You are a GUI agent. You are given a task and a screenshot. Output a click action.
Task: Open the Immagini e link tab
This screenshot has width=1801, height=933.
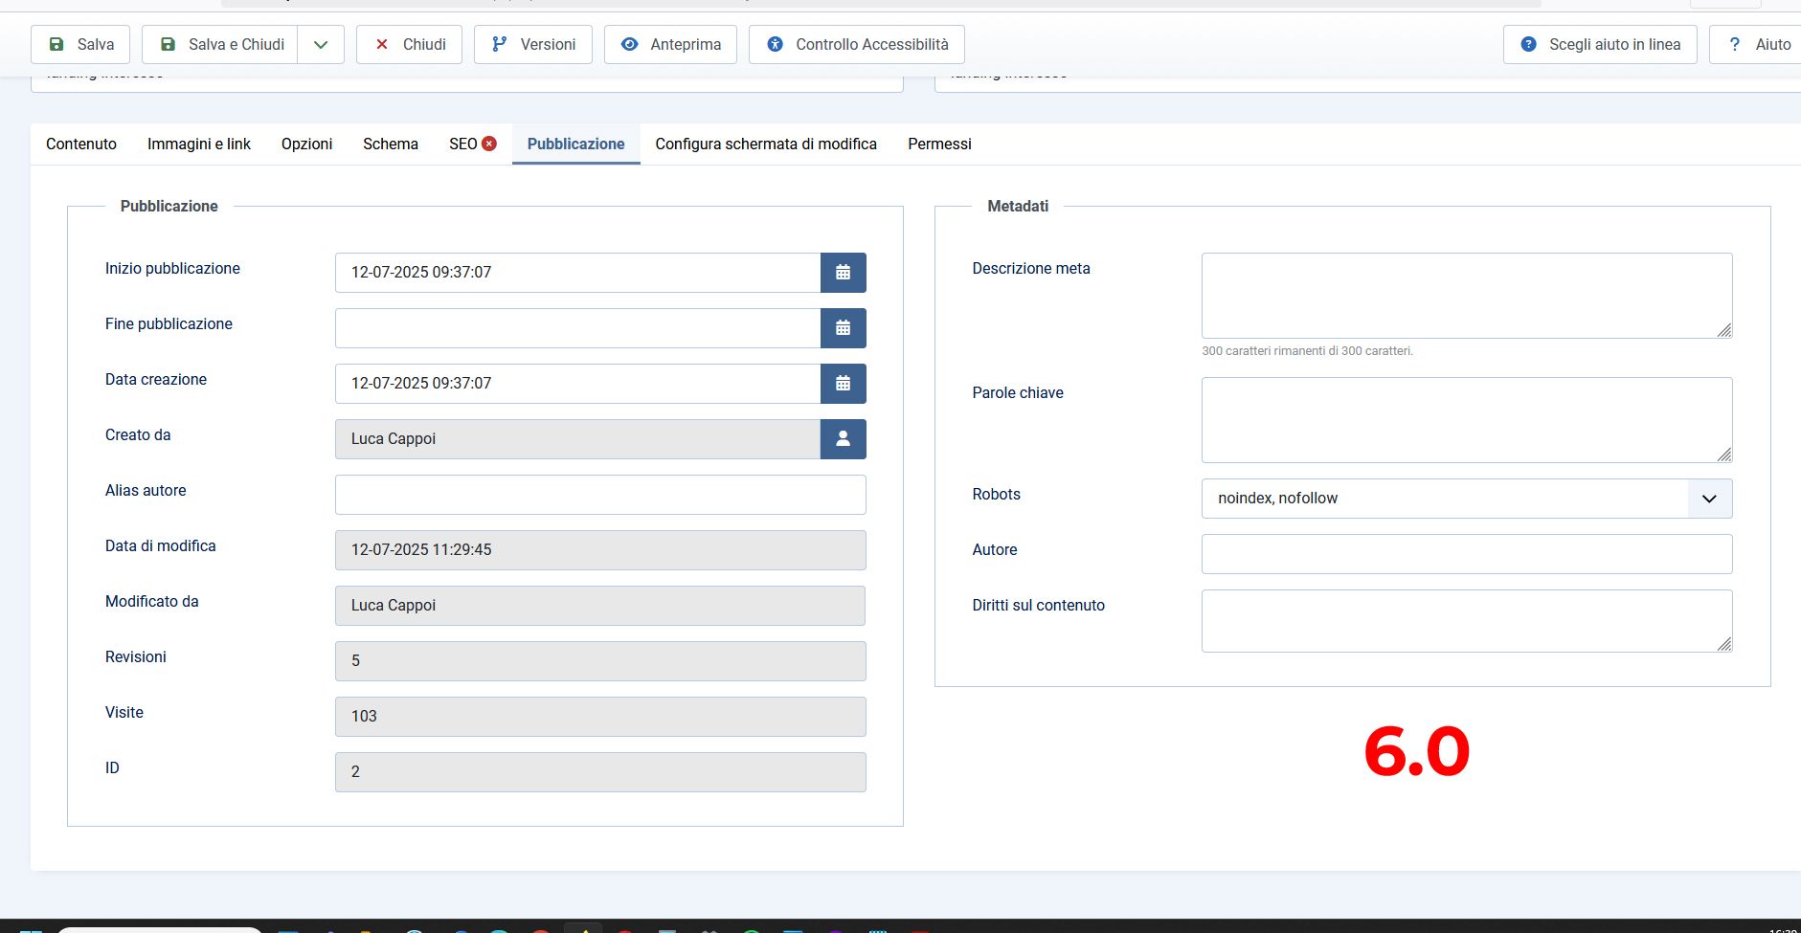[x=199, y=144]
